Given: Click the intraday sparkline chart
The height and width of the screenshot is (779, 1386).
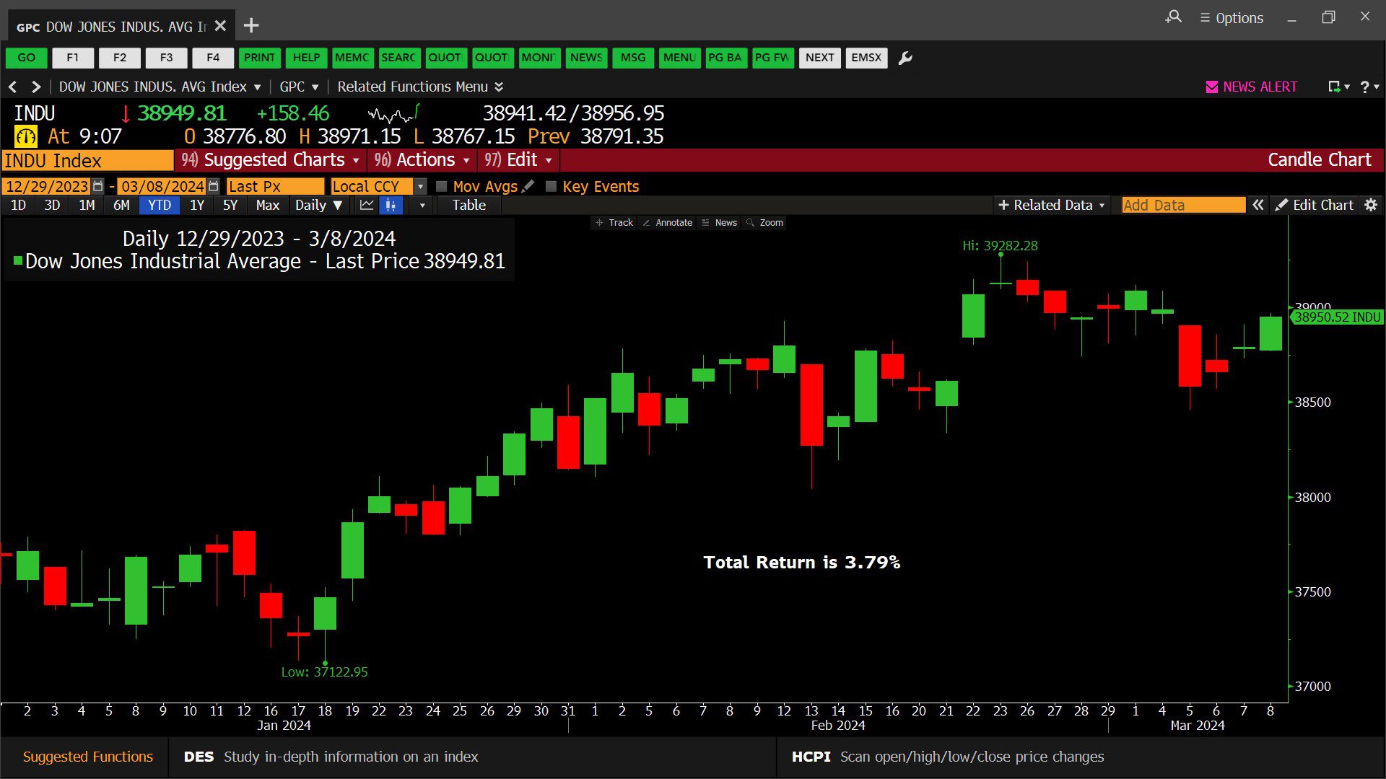Looking at the screenshot, I should pyautogui.click(x=394, y=113).
